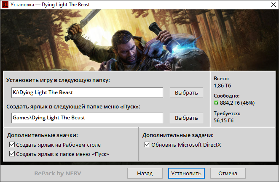Go back with the Назад button
Screen dimensions: 279x182
pos(145,173)
